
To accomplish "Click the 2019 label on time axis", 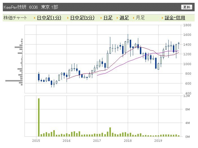I will [x=158, y=141].
